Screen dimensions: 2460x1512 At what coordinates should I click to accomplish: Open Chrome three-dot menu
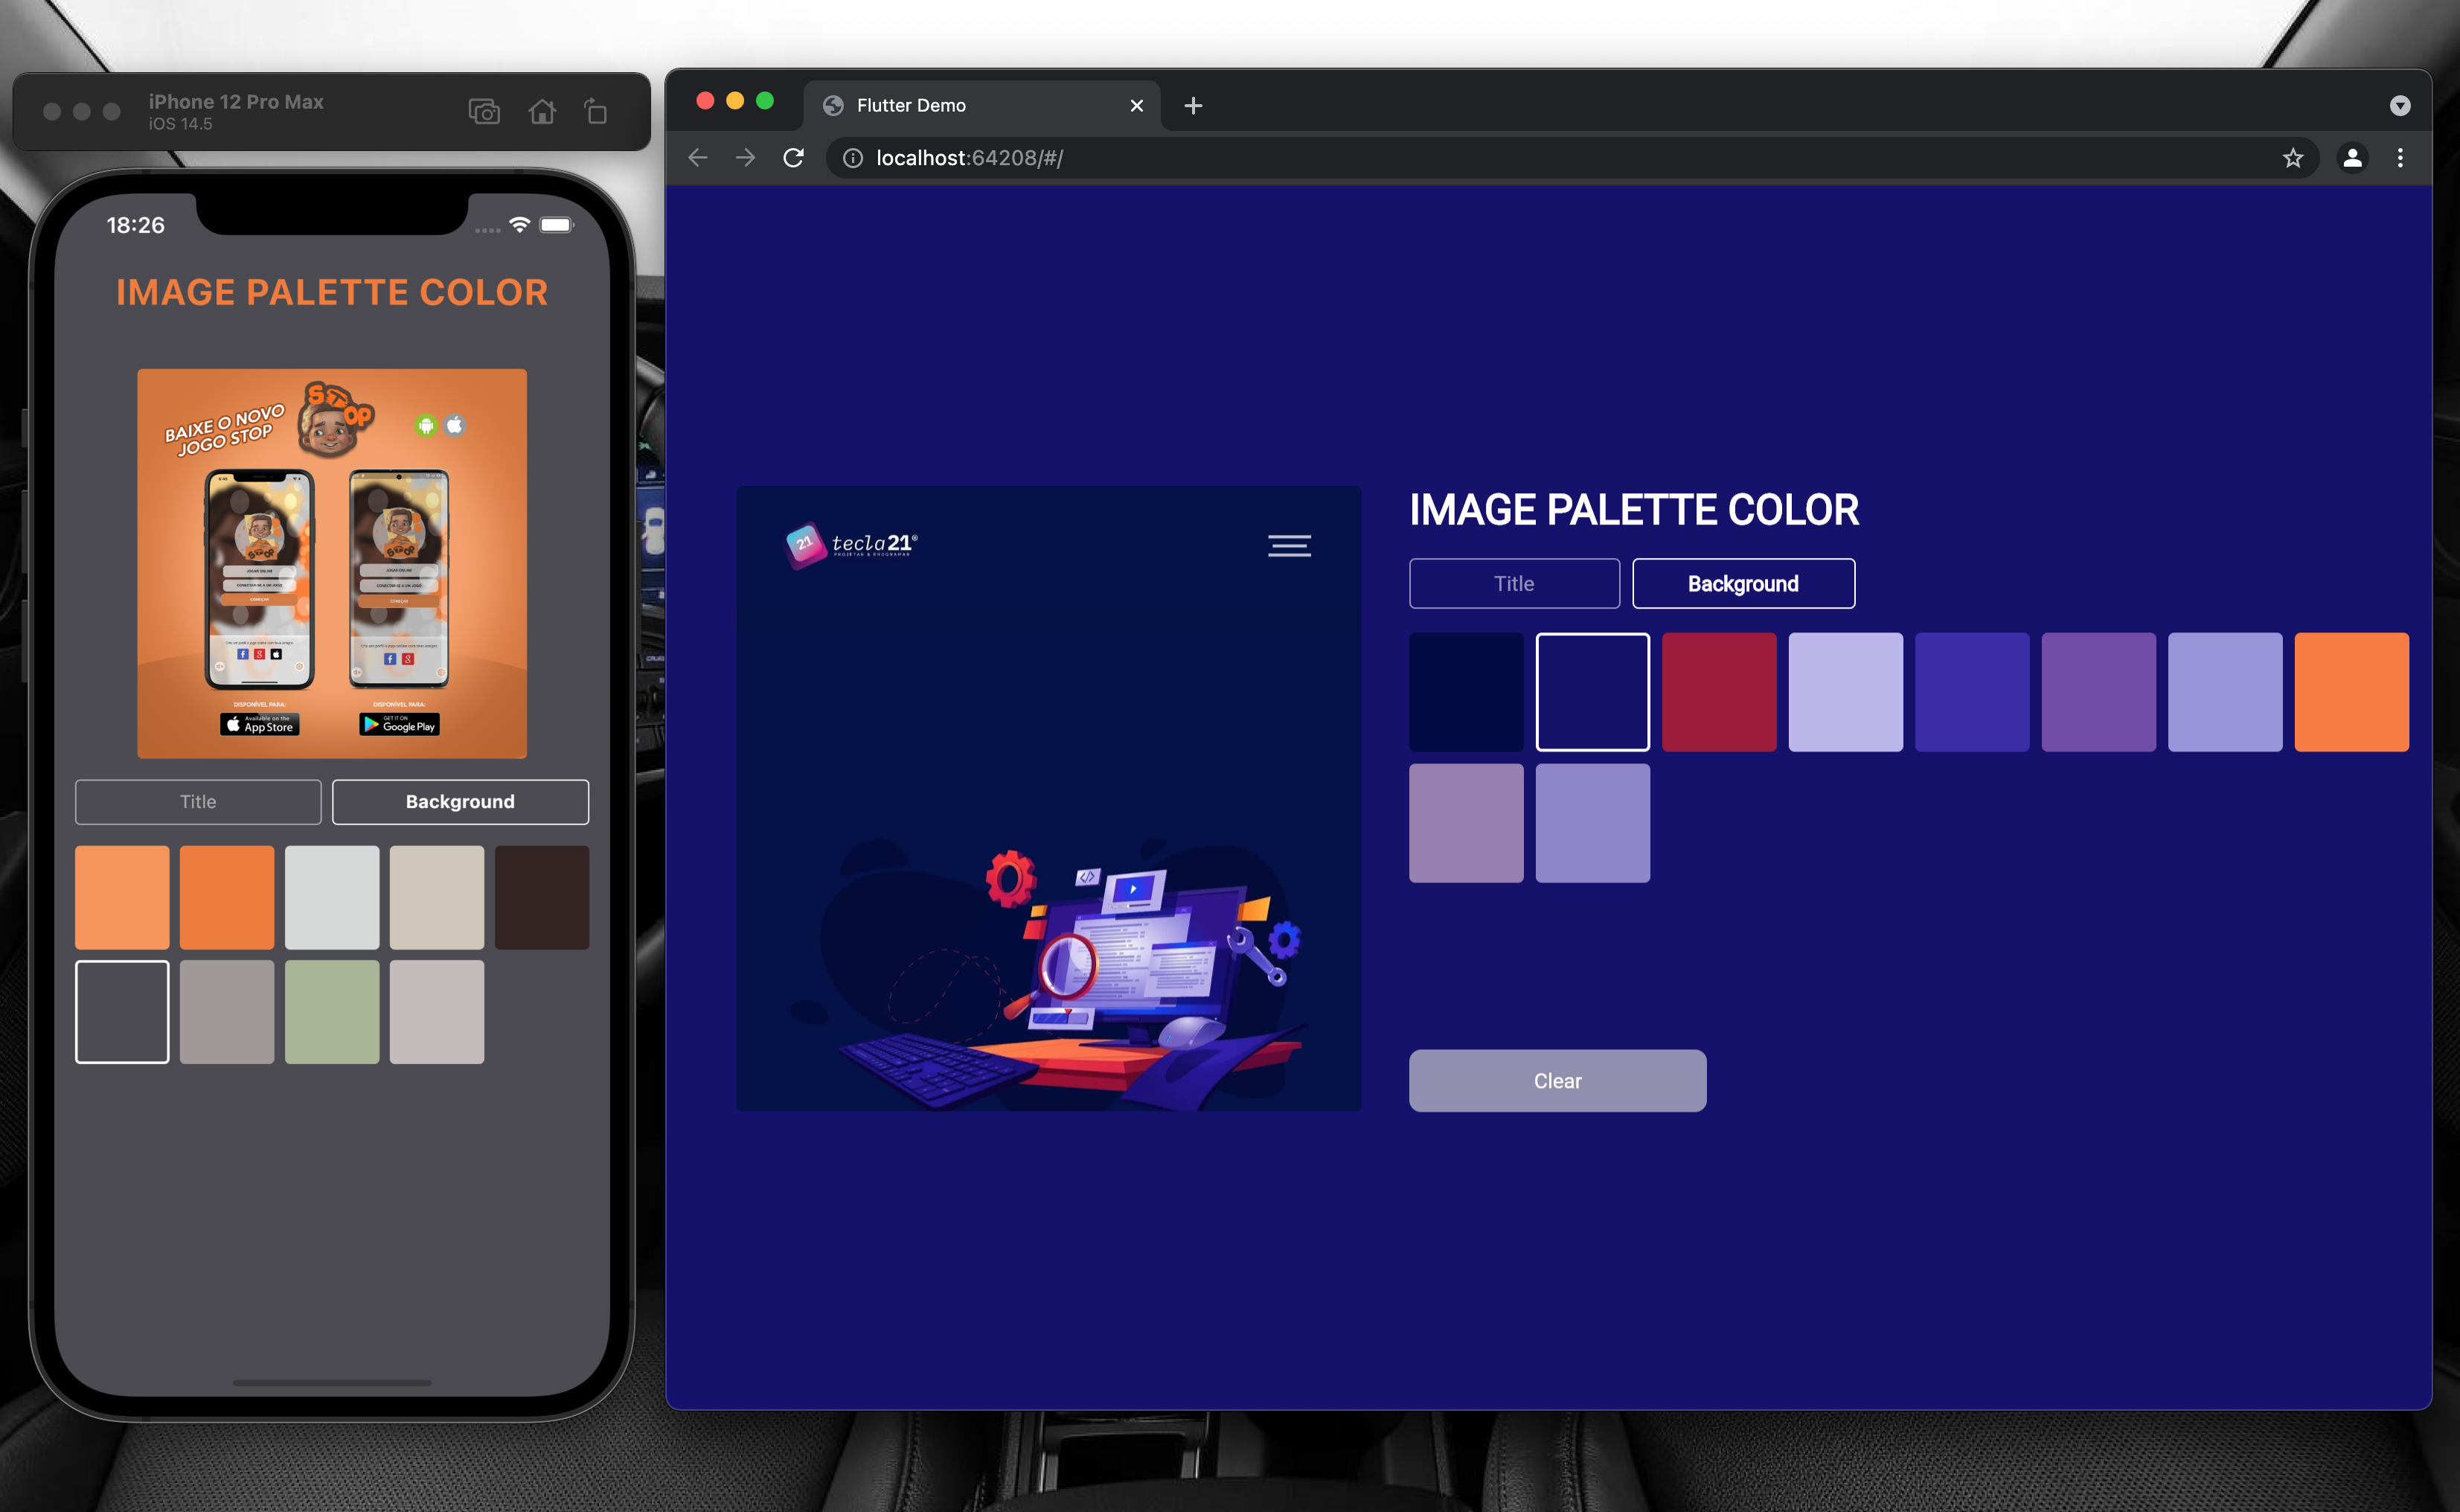(2400, 158)
